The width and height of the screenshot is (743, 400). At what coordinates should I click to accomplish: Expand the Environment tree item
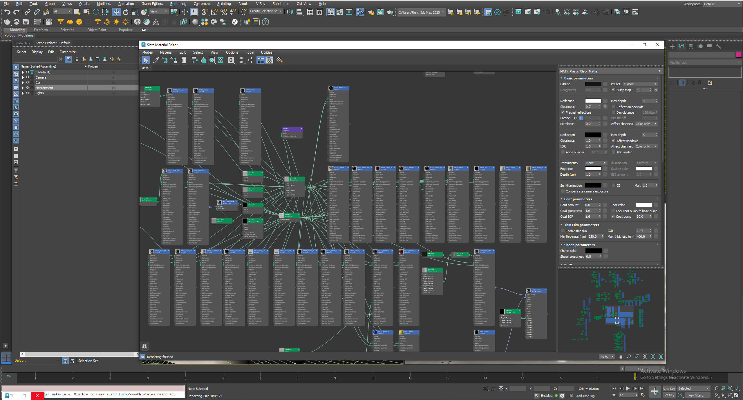[23, 88]
